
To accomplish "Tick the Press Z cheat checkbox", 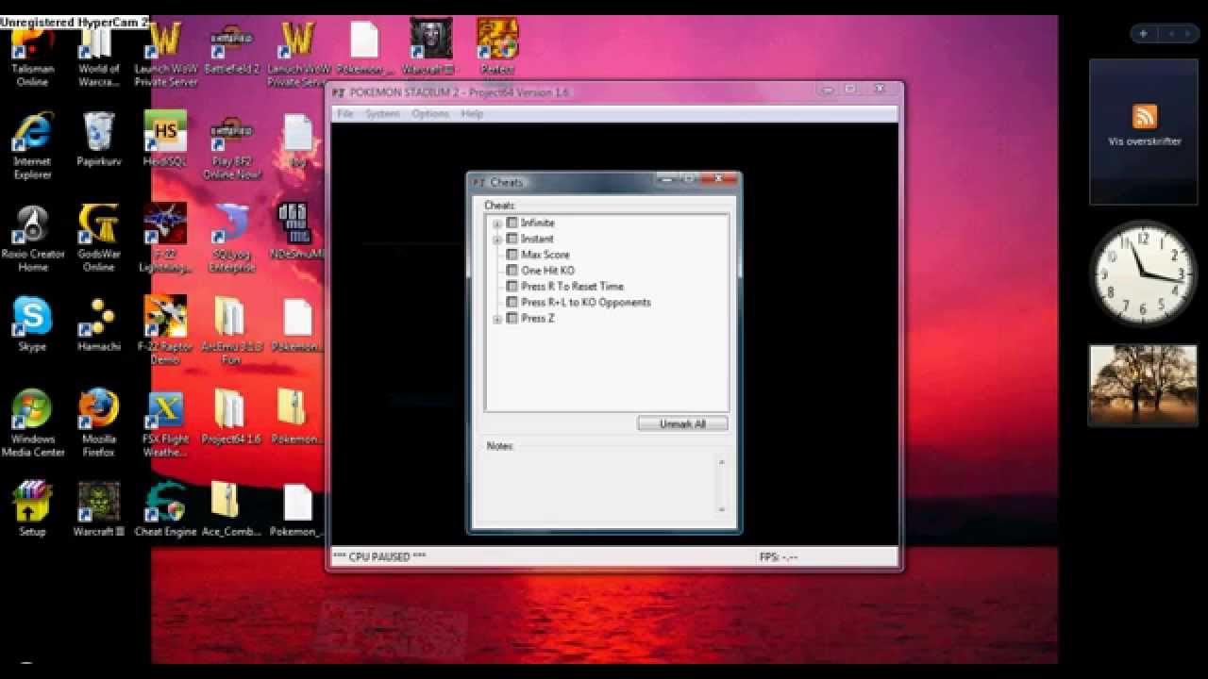I will 512,318.
